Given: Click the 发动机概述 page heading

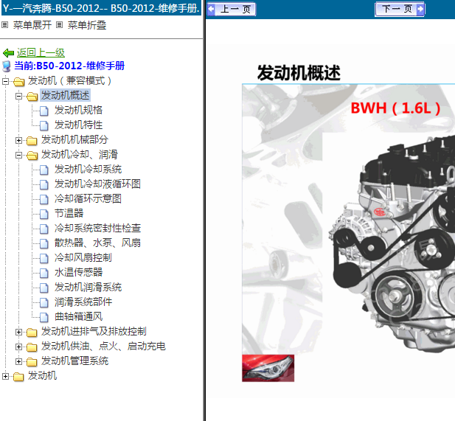Looking at the screenshot, I should [299, 72].
